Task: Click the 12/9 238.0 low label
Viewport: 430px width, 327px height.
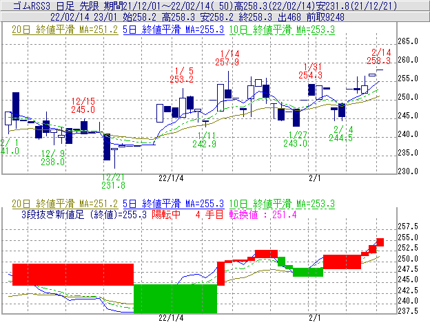Action: coord(53,158)
